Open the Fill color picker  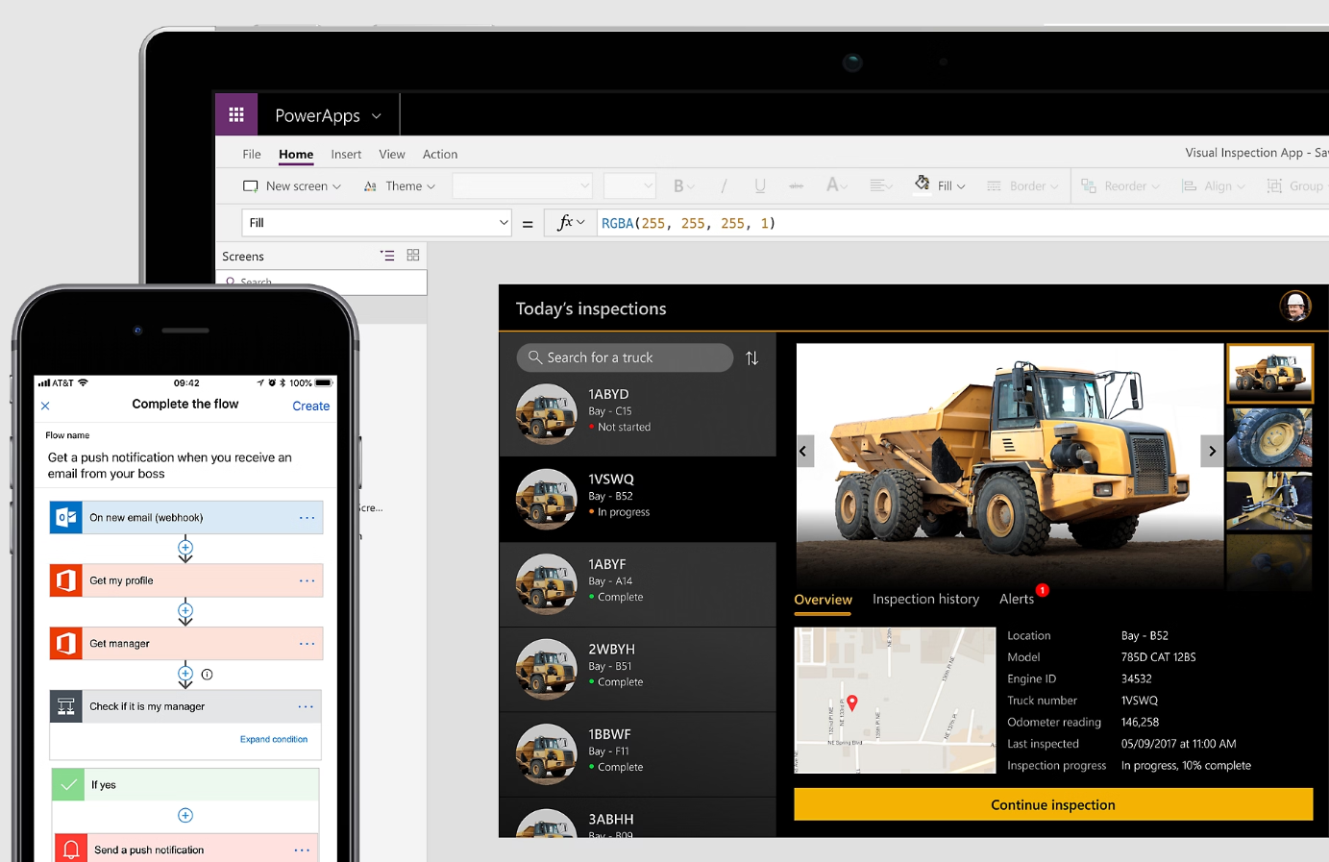940,185
